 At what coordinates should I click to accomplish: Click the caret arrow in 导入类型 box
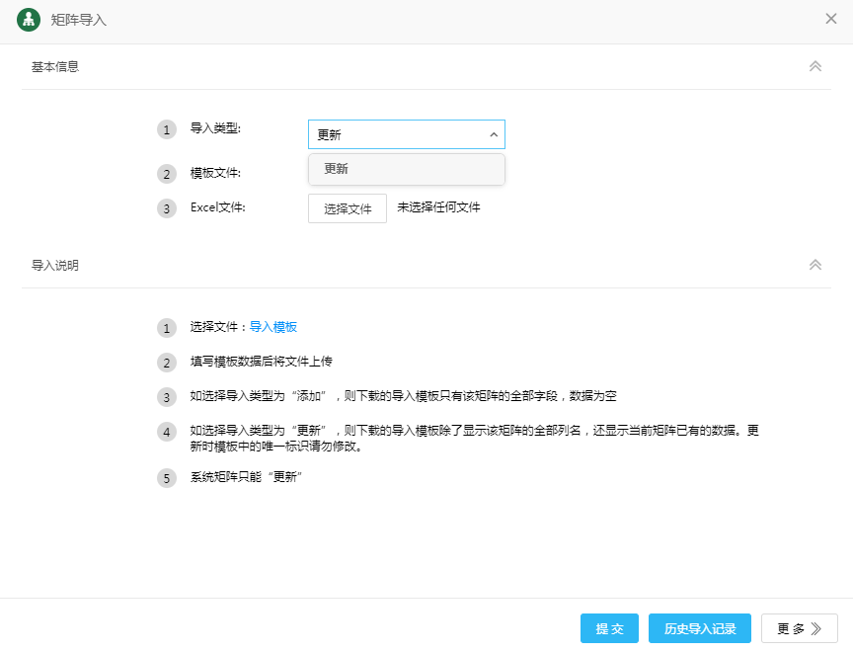point(493,135)
